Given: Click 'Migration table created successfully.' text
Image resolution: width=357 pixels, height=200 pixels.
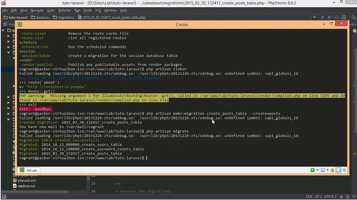Looking at the screenshot, I should (60, 140).
